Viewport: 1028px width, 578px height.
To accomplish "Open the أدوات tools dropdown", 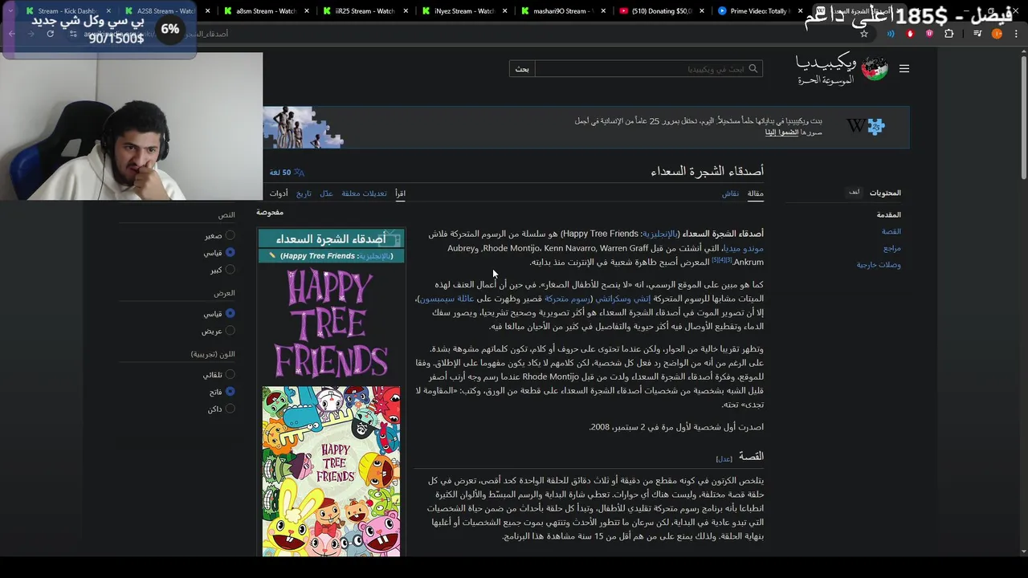I will point(279,193).
